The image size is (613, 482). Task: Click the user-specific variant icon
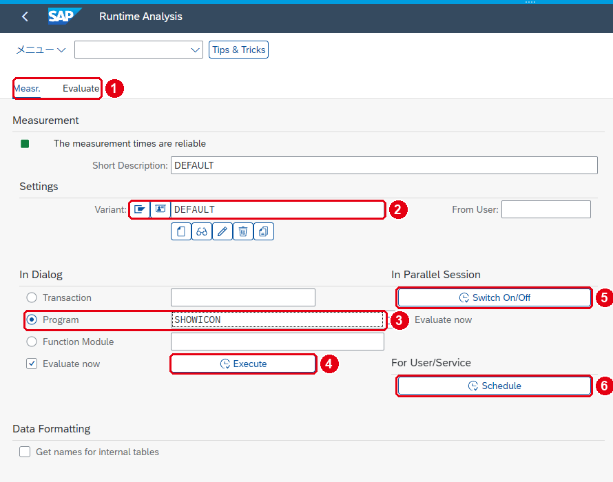pos(160,209)
